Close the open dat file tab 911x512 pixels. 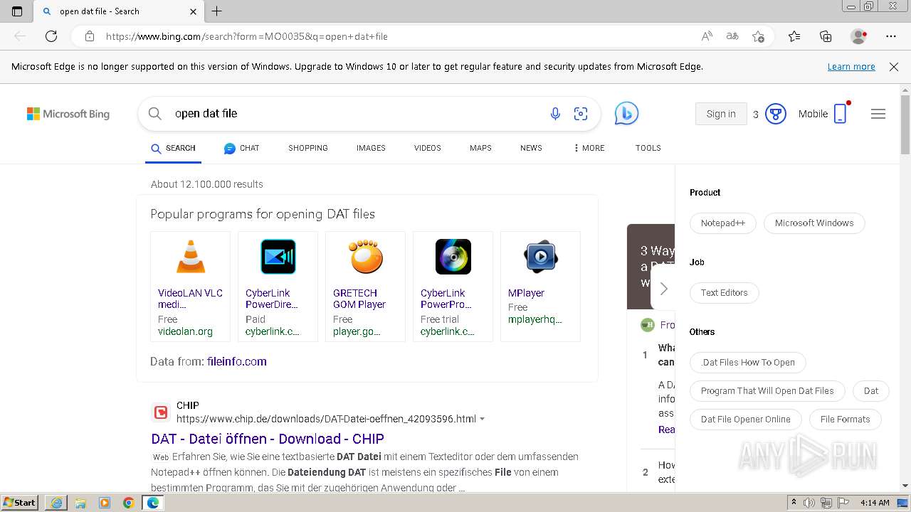click(x=194, y=11)
